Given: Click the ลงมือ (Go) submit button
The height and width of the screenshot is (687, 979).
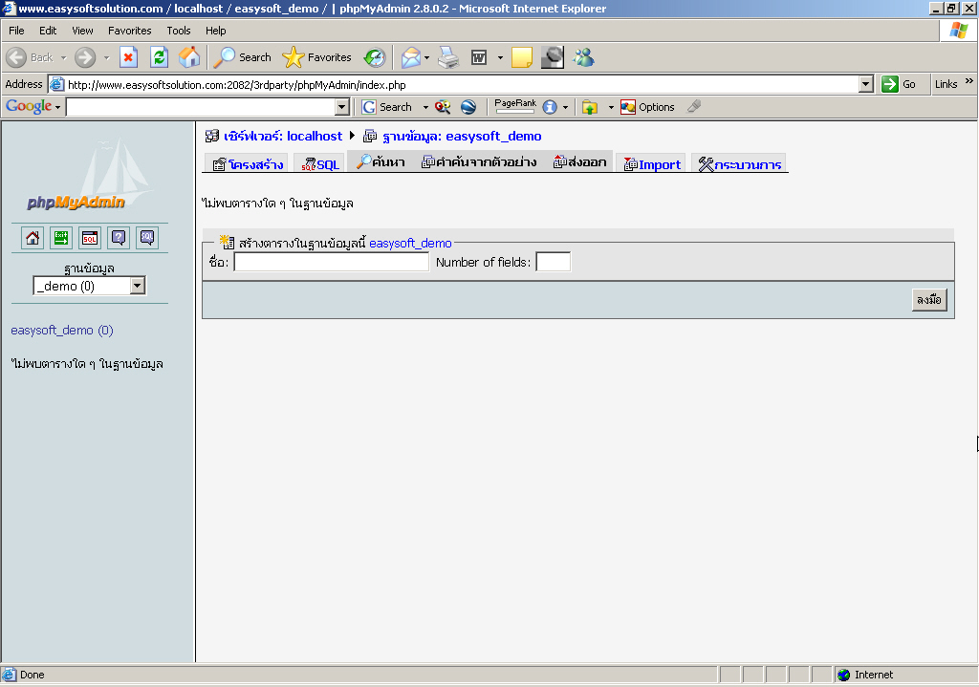Looking at the screenshot, I should coord(929,299).
